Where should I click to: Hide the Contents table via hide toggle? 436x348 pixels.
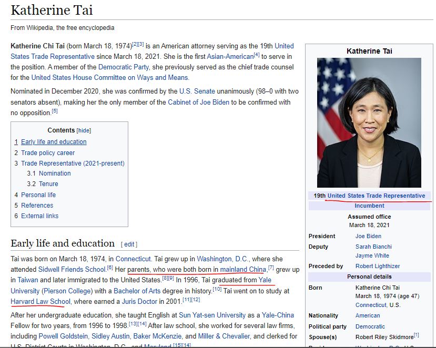84,130
